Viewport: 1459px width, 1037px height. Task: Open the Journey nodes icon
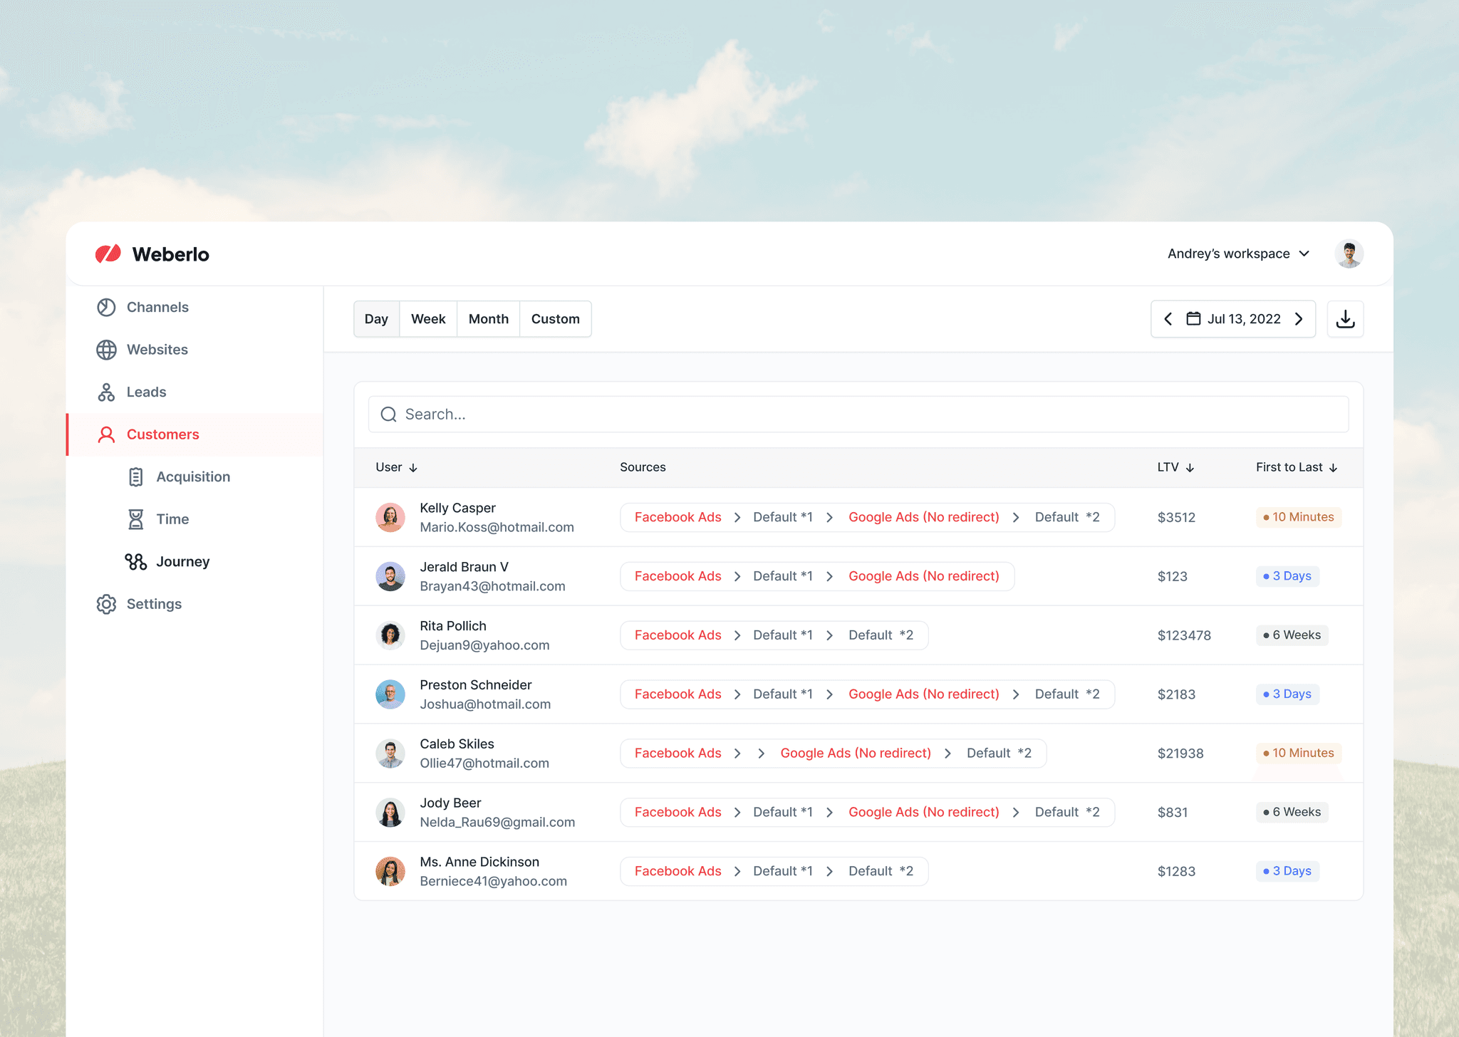136,562
